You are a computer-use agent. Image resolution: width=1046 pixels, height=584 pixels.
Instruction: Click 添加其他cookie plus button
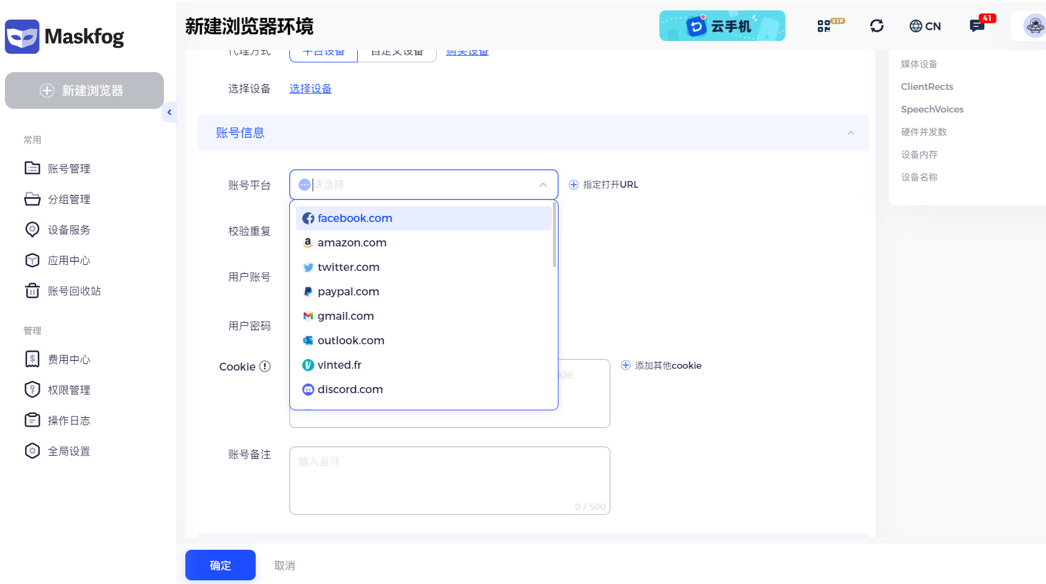[x=626, y=365]
